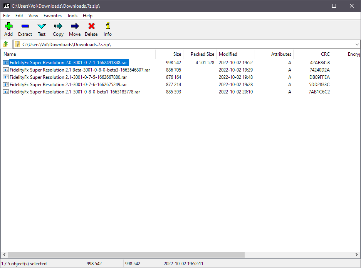Image resolution: width=361 pixels, height=268 pixels.
Task: Open the Edit menu
Action: (x=19, y=16)
